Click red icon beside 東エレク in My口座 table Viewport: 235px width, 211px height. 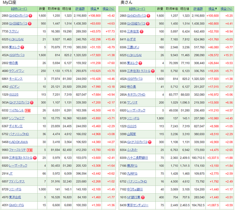coord(23,48)
